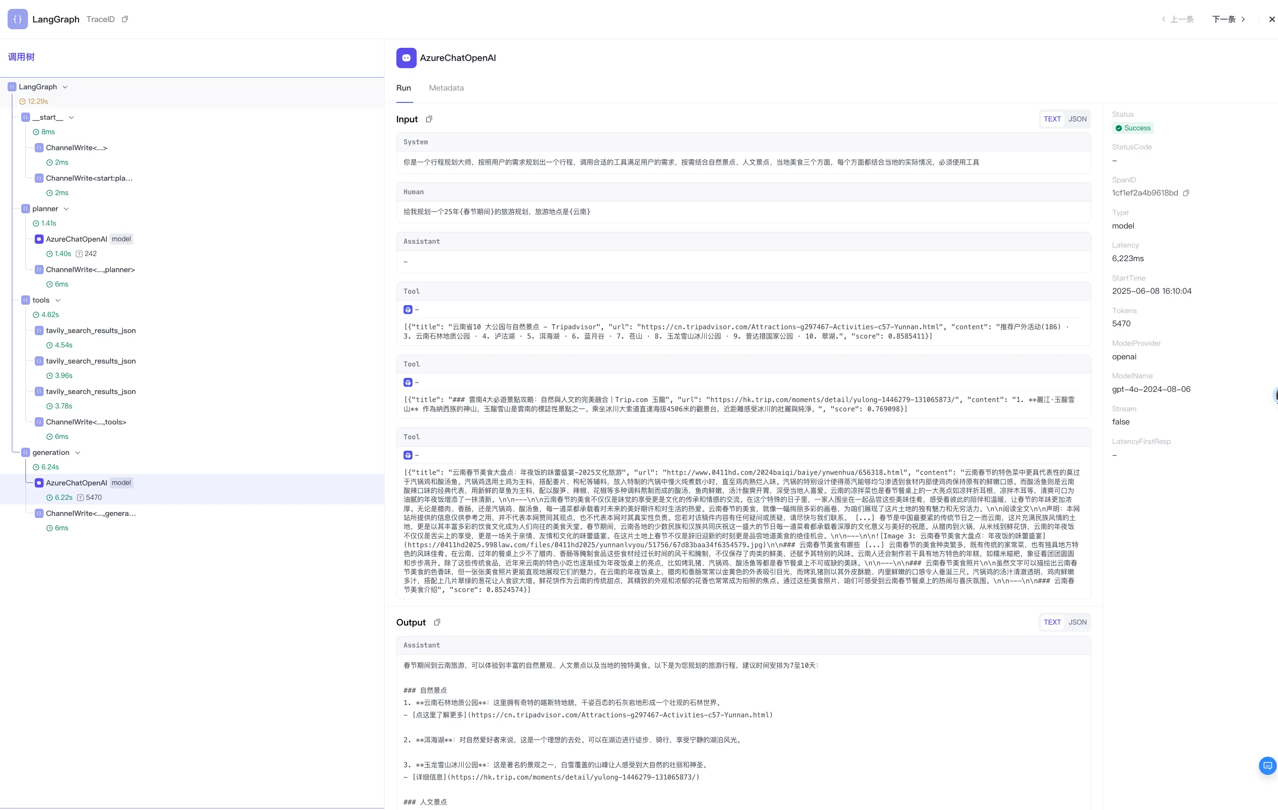Switch Input view to JSON
Screen dimensions: 1278x810
click(1077, 119)
